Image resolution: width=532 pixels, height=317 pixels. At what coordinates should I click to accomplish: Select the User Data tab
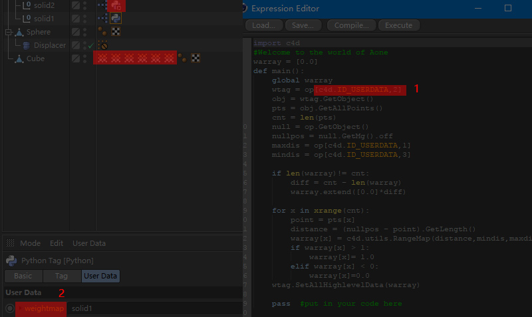coord(100,276)
